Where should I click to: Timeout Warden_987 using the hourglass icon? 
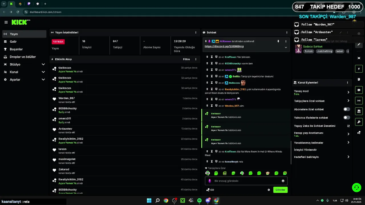pos(212,106)
